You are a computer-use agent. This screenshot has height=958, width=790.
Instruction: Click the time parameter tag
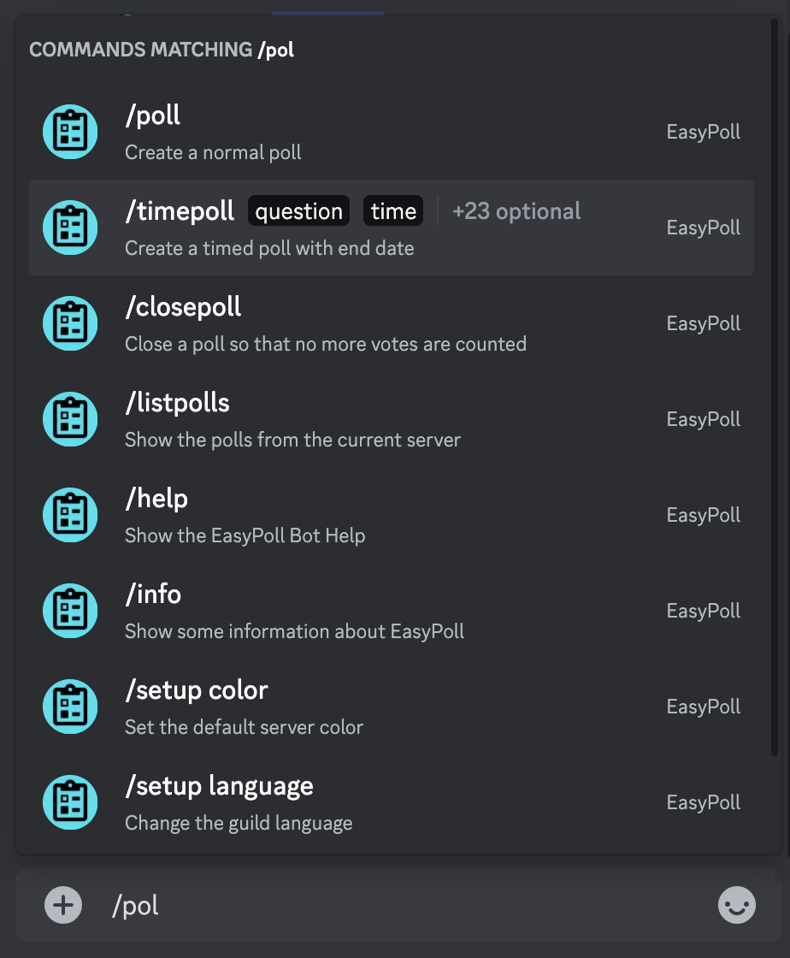click(393, 211)
